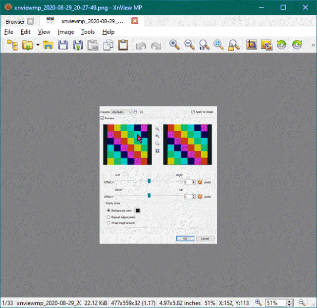This screenshot has height=308, width=317.
Task: Click the Zoom to fit icon
Action: click(219, 45)
